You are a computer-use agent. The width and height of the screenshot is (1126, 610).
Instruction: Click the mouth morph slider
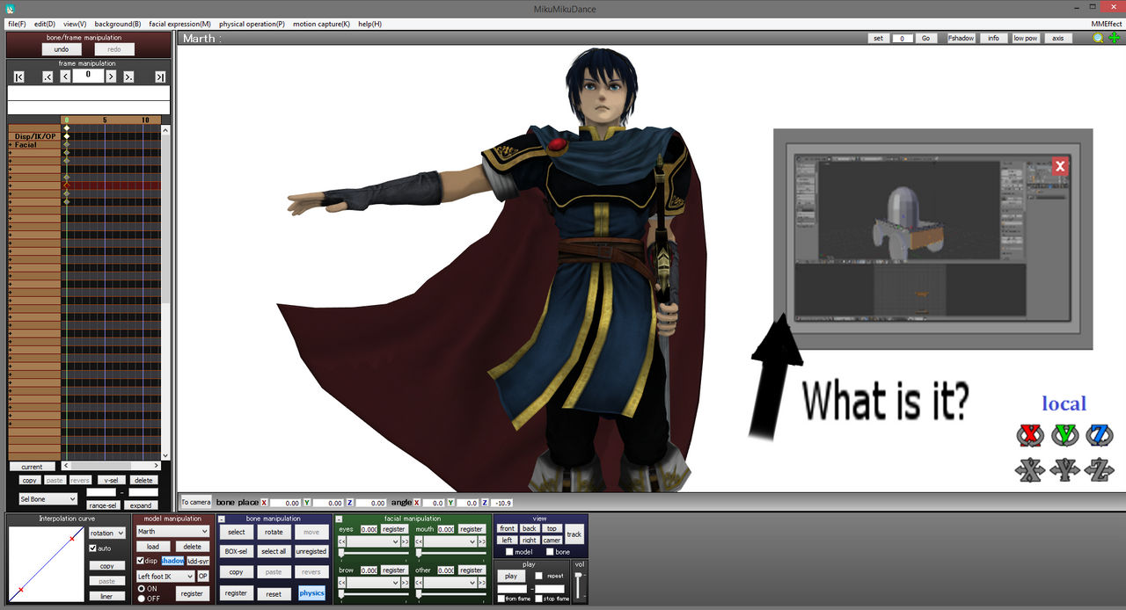pyautogui.click(x=451, y=554)
